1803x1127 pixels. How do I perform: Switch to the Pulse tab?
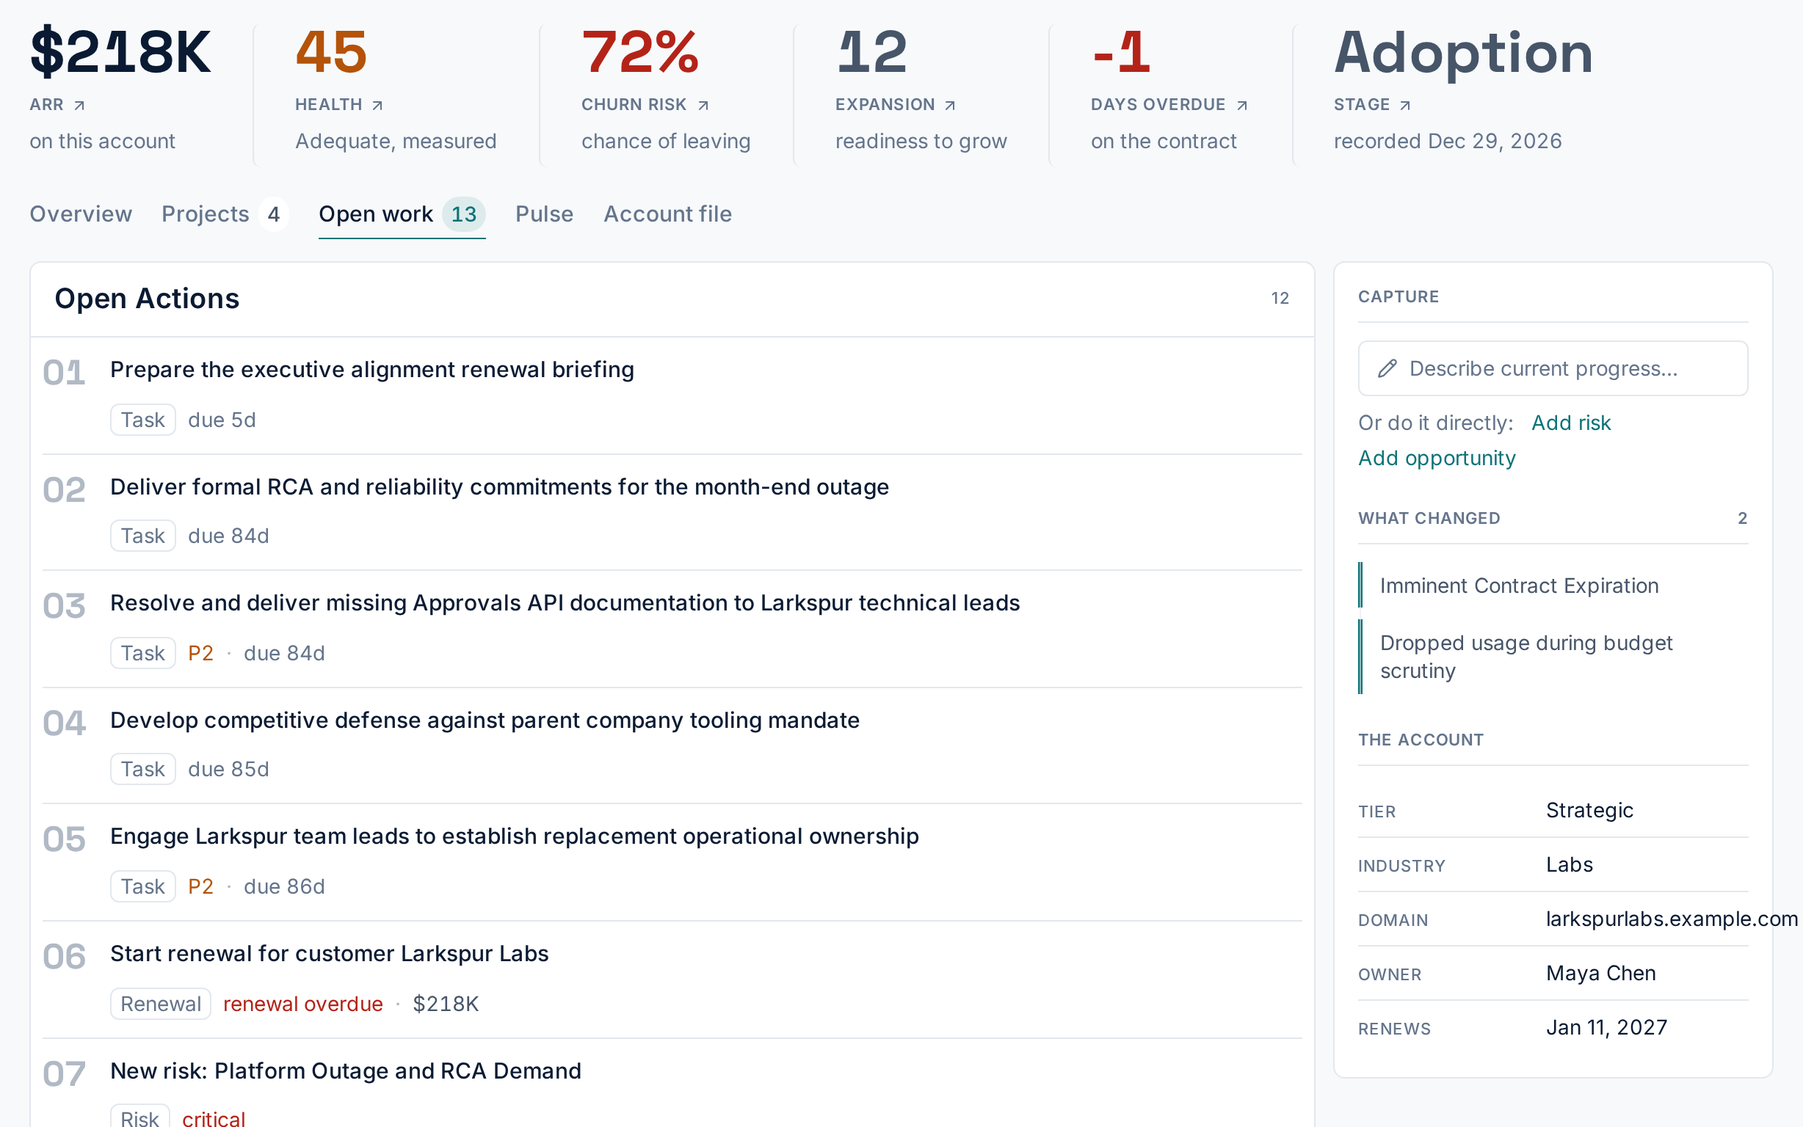click(544, 214)
